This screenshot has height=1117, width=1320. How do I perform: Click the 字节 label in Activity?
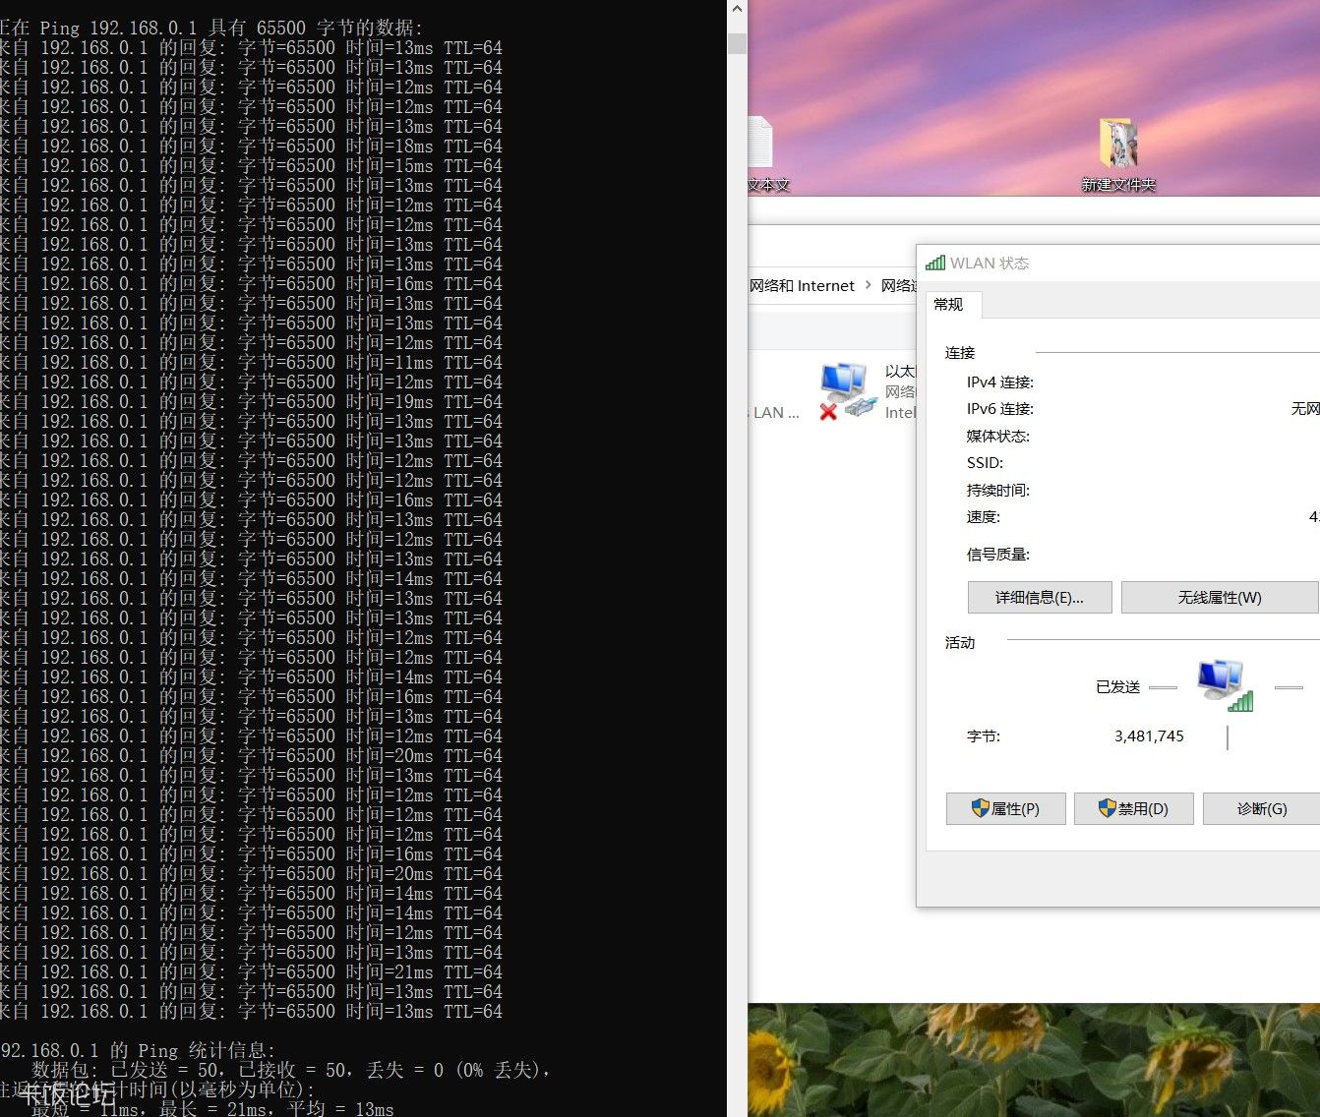coord(984,735)
